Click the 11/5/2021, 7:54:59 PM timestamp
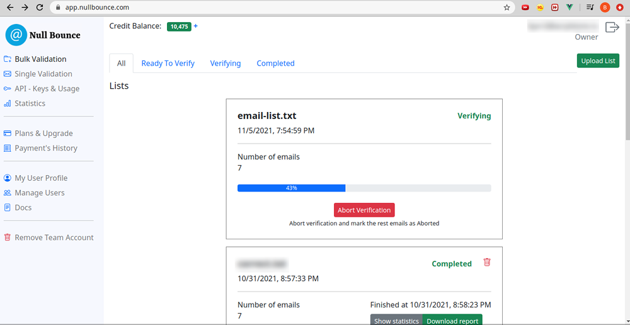Screen dimensions: 630x325 (x=276, y=130)
